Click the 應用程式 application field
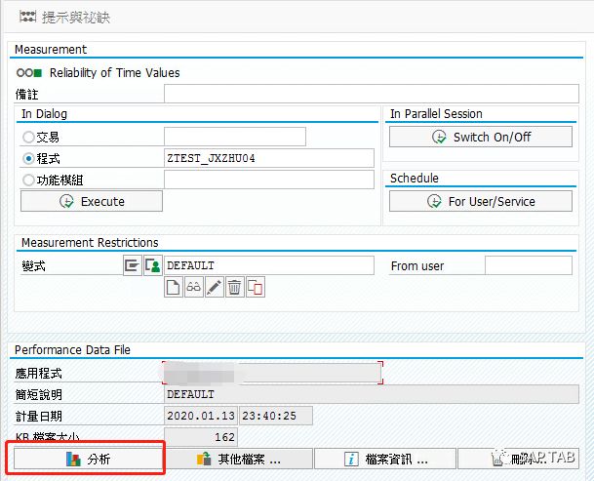The height and width of the screenshot is (481, 594). pos(272,373)
